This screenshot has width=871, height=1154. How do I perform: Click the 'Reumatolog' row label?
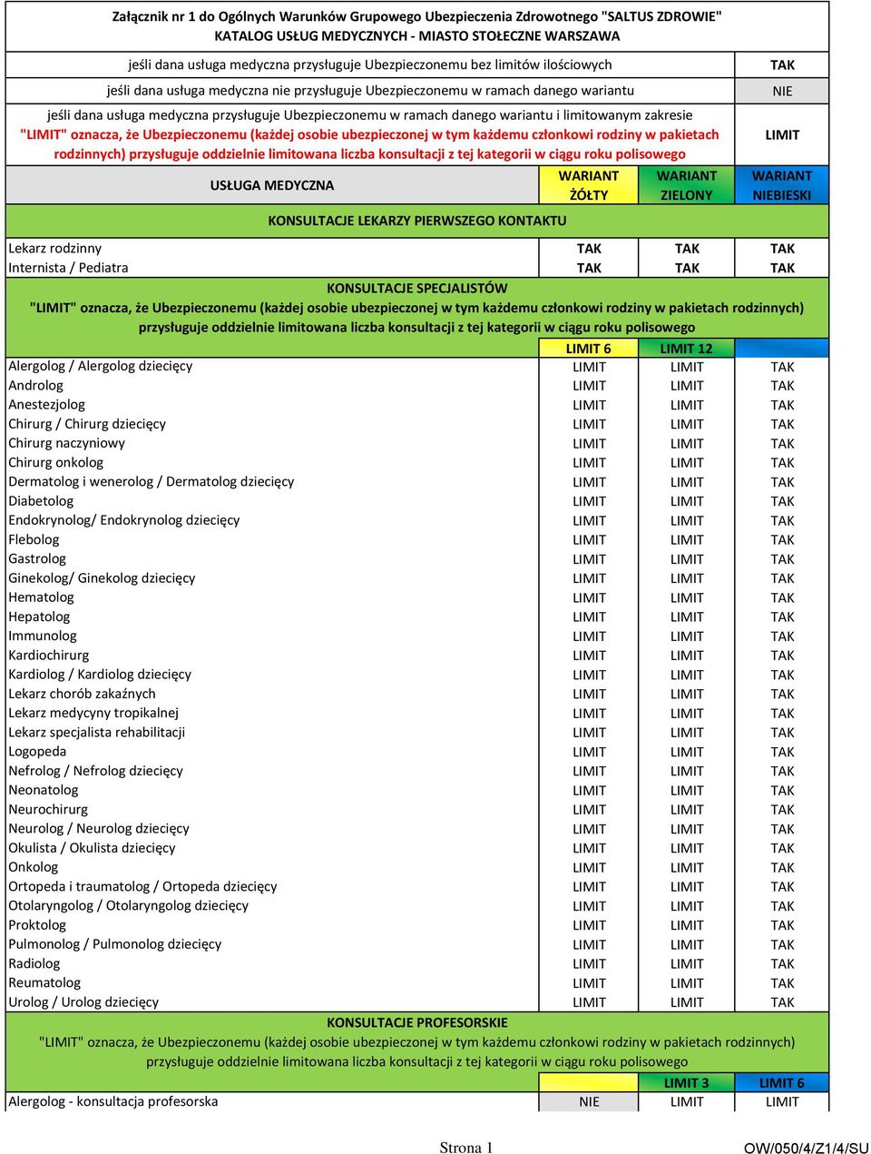pos(44,982)
